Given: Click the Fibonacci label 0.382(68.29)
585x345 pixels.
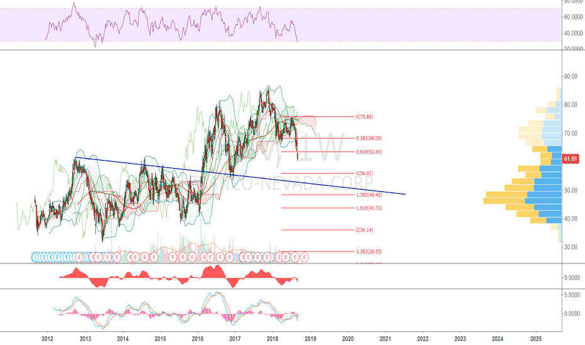Looking at the screenshot, I should tap(369, 139).
